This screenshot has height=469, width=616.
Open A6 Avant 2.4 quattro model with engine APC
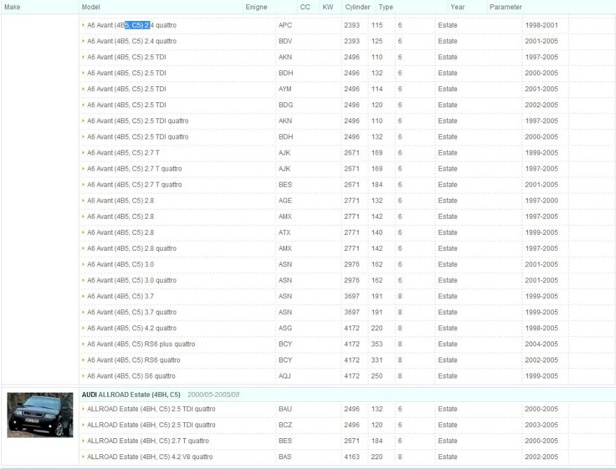132,25
